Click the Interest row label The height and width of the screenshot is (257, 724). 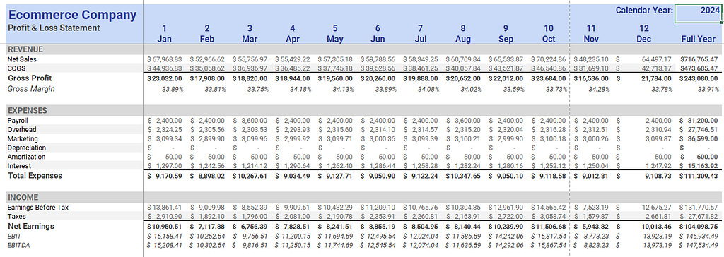coord(19,166)
